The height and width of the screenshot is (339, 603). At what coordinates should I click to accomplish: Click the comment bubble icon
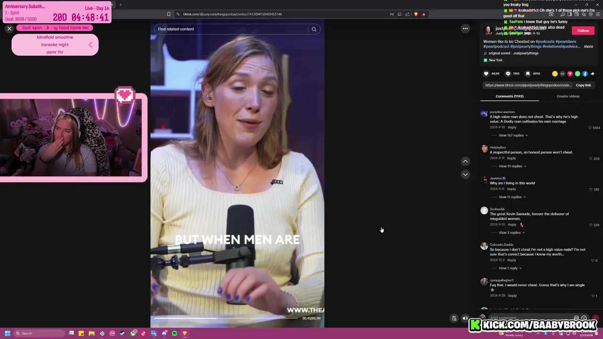[x=508, y=74]
